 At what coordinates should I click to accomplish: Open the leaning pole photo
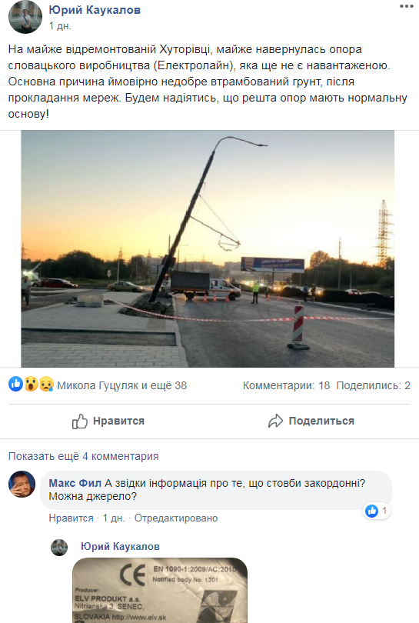208,248
